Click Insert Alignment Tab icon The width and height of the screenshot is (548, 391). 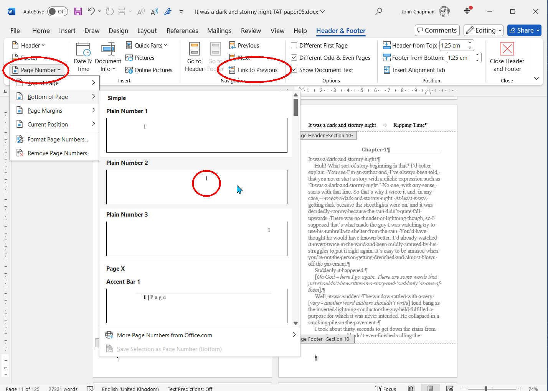tap(387, 70)
